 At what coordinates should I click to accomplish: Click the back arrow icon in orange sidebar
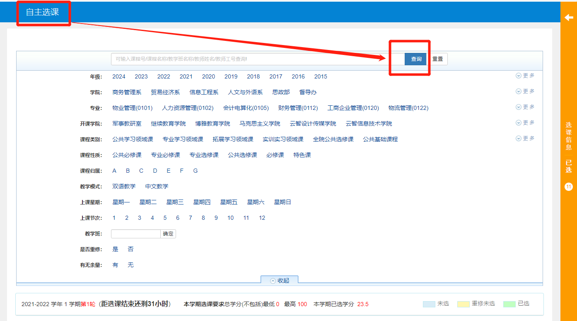point(569,17)
